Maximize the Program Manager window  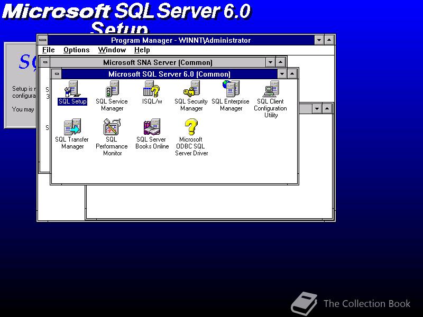point(329,40)
